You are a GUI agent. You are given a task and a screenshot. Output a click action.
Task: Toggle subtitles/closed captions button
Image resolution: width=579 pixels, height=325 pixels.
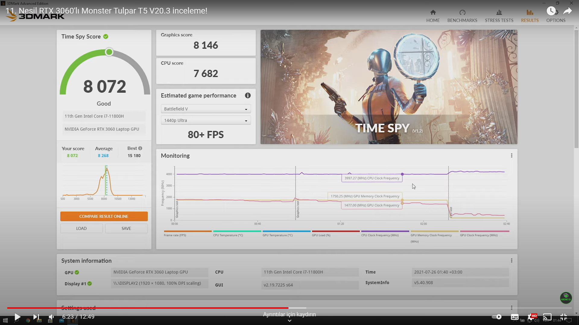pos(514,317)
